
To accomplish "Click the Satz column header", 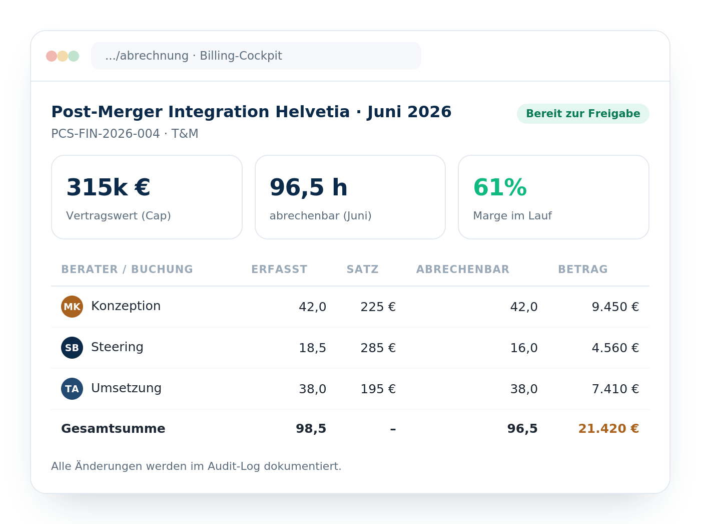I will click(x=363, y=270).
